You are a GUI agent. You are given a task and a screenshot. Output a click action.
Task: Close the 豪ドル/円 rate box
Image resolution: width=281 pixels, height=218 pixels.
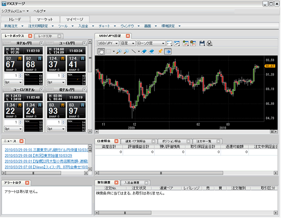pyautogui.click(x=84, y=90)
